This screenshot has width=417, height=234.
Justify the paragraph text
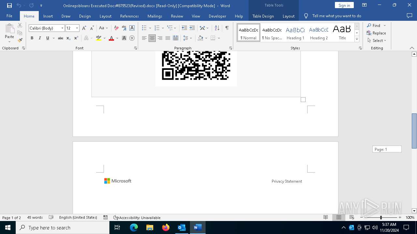coord(168,38)
